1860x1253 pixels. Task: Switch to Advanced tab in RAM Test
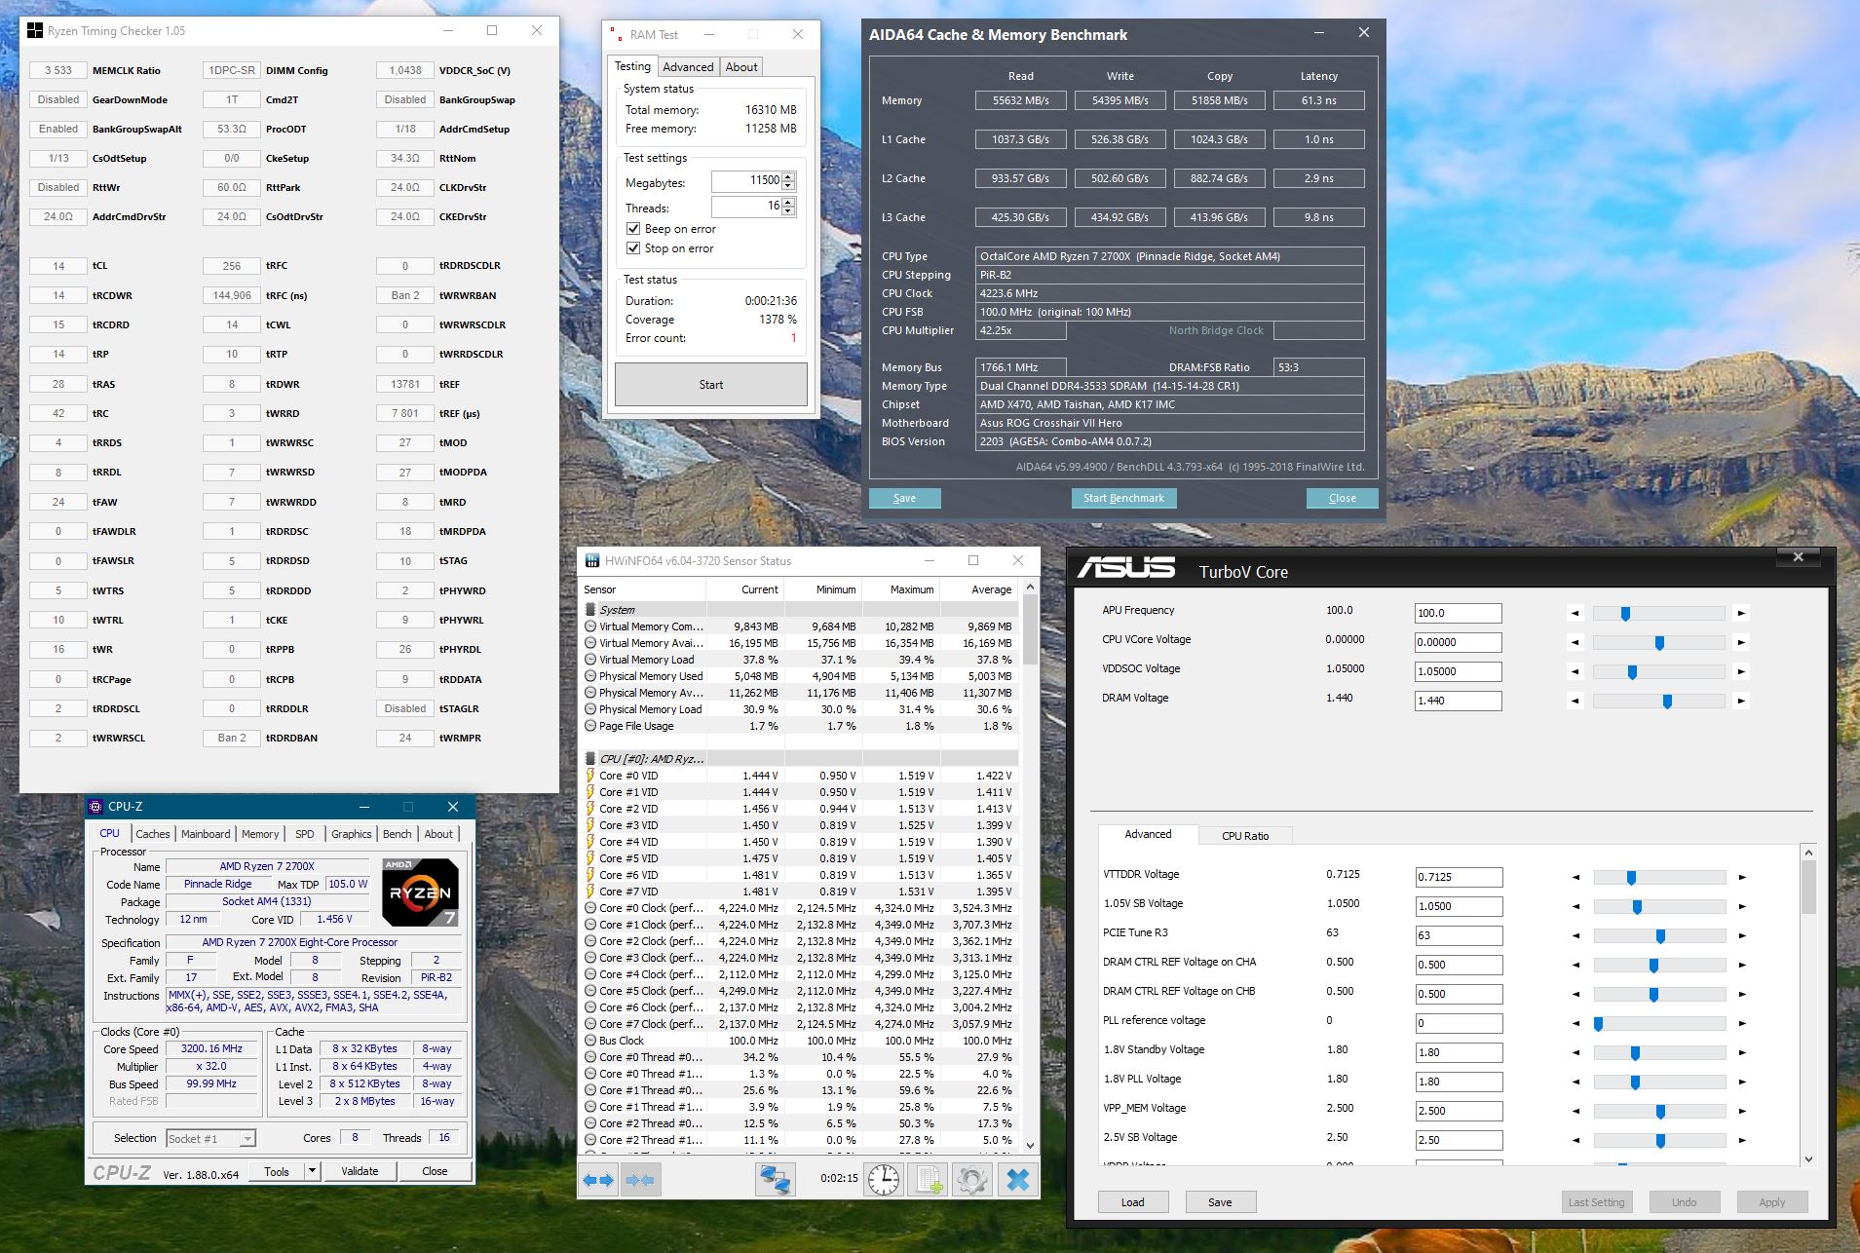(x=688, y=67)
